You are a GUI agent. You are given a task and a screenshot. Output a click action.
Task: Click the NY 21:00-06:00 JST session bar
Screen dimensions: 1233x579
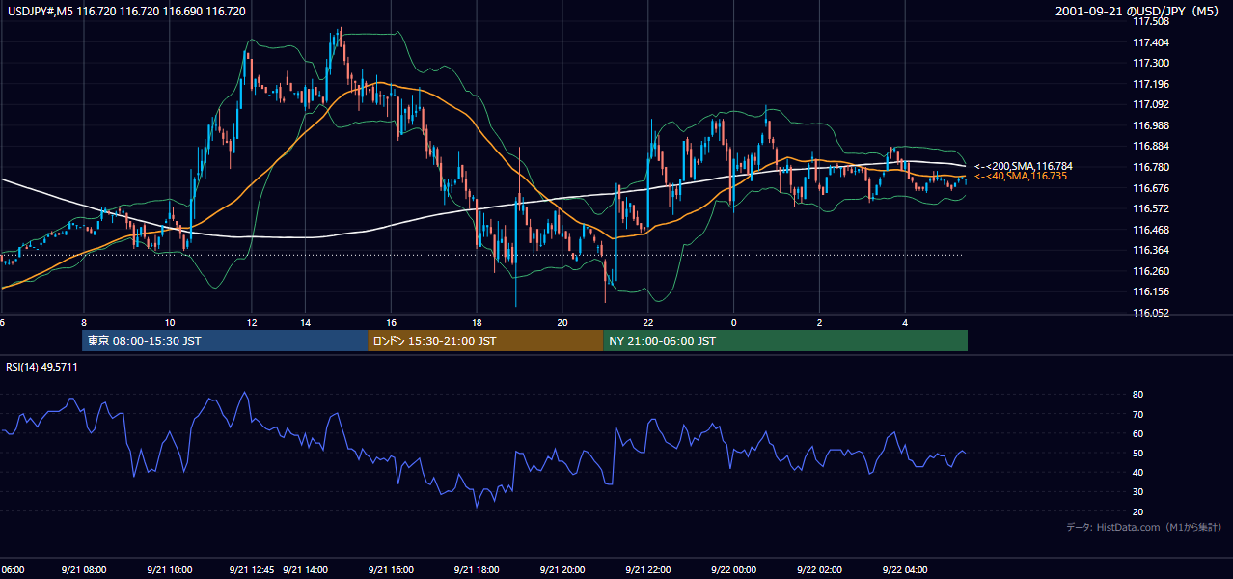(785, 341)
